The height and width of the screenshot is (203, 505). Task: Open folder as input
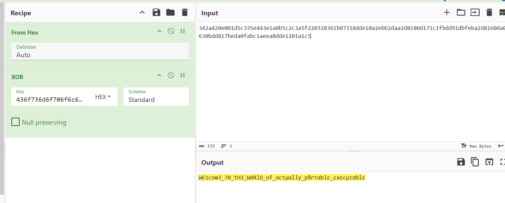(461, 13)
